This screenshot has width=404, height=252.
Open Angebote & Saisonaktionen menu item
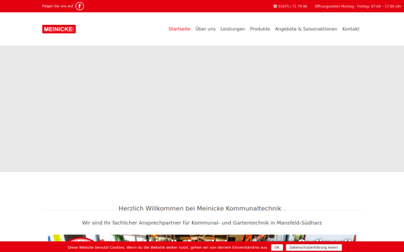click(x=306, y=29)
